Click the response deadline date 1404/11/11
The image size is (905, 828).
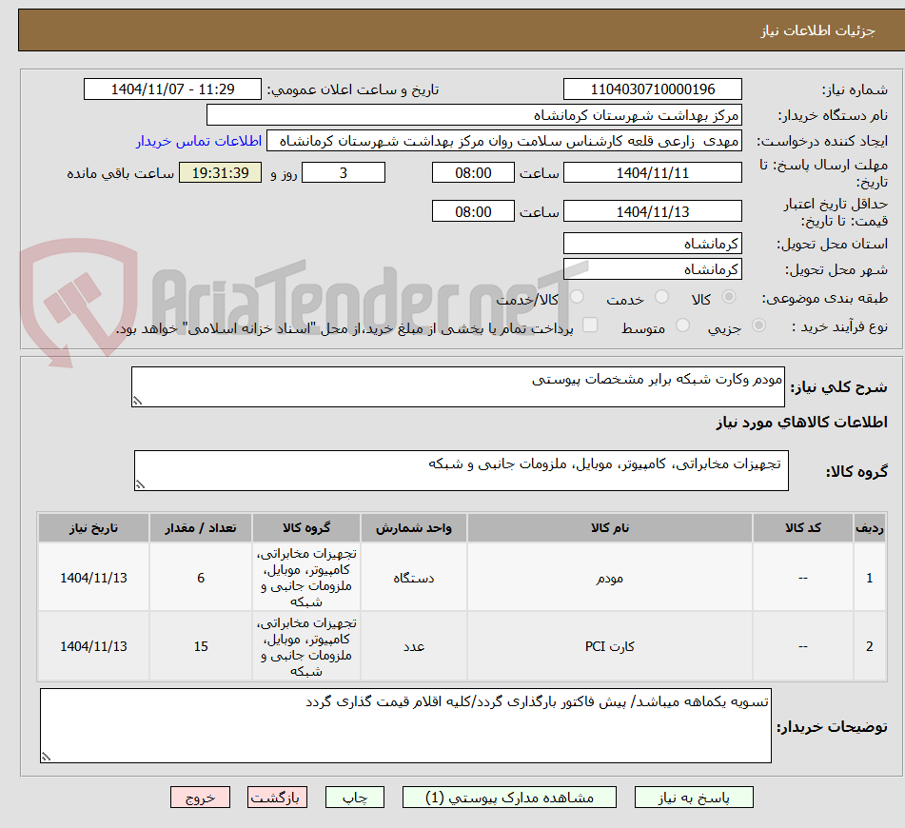point(652,172)
